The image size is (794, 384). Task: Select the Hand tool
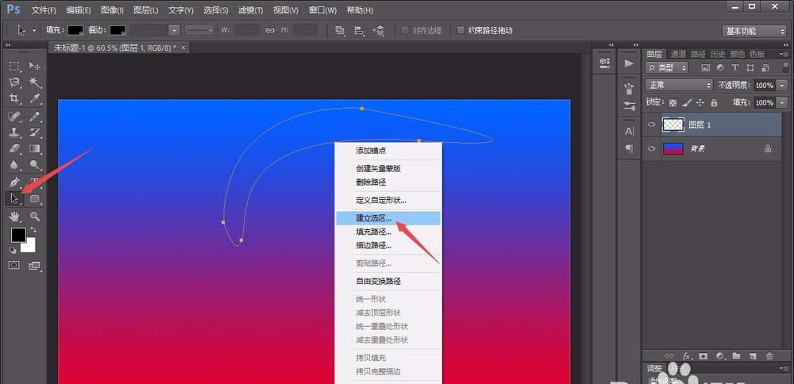[14, 216]
